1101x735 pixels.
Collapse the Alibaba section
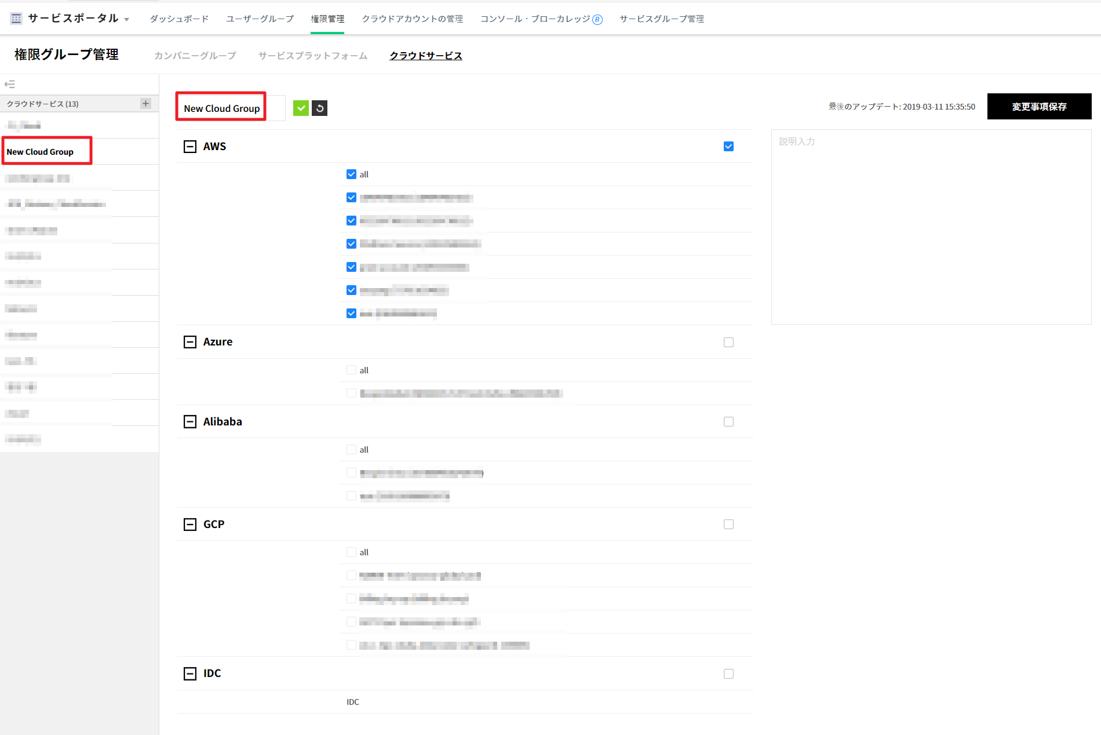tap(190, 422)
